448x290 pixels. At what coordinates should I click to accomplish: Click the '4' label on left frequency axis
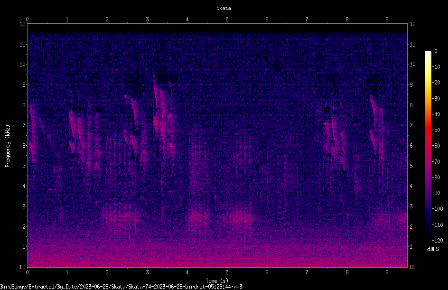tap(24, 186)
